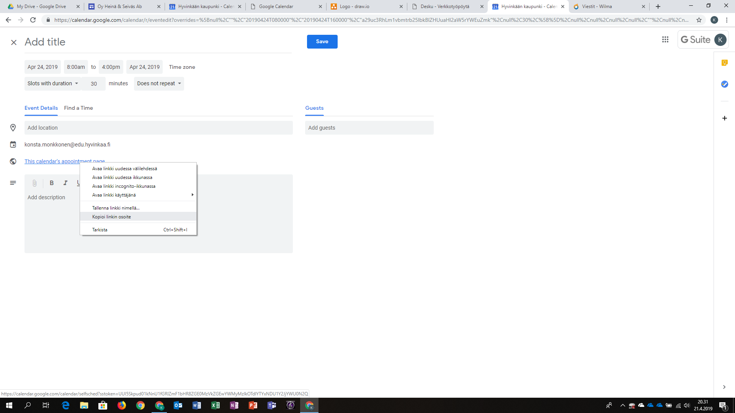
Task: Open Google Keep side panel icon
Action: (x=724, y=63)
